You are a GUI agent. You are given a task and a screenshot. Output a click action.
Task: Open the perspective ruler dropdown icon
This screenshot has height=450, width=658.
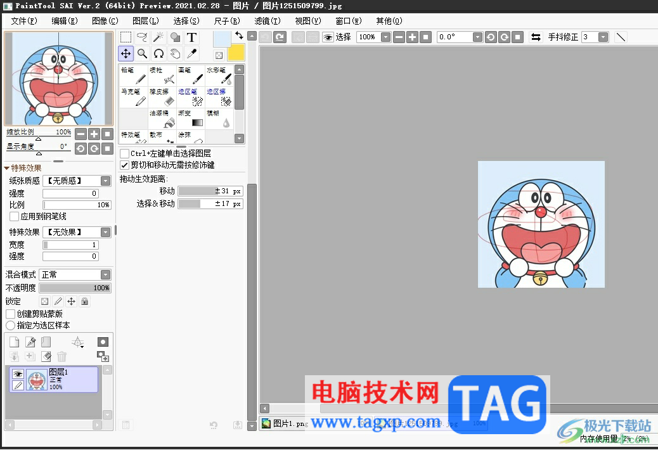point(77,342)
